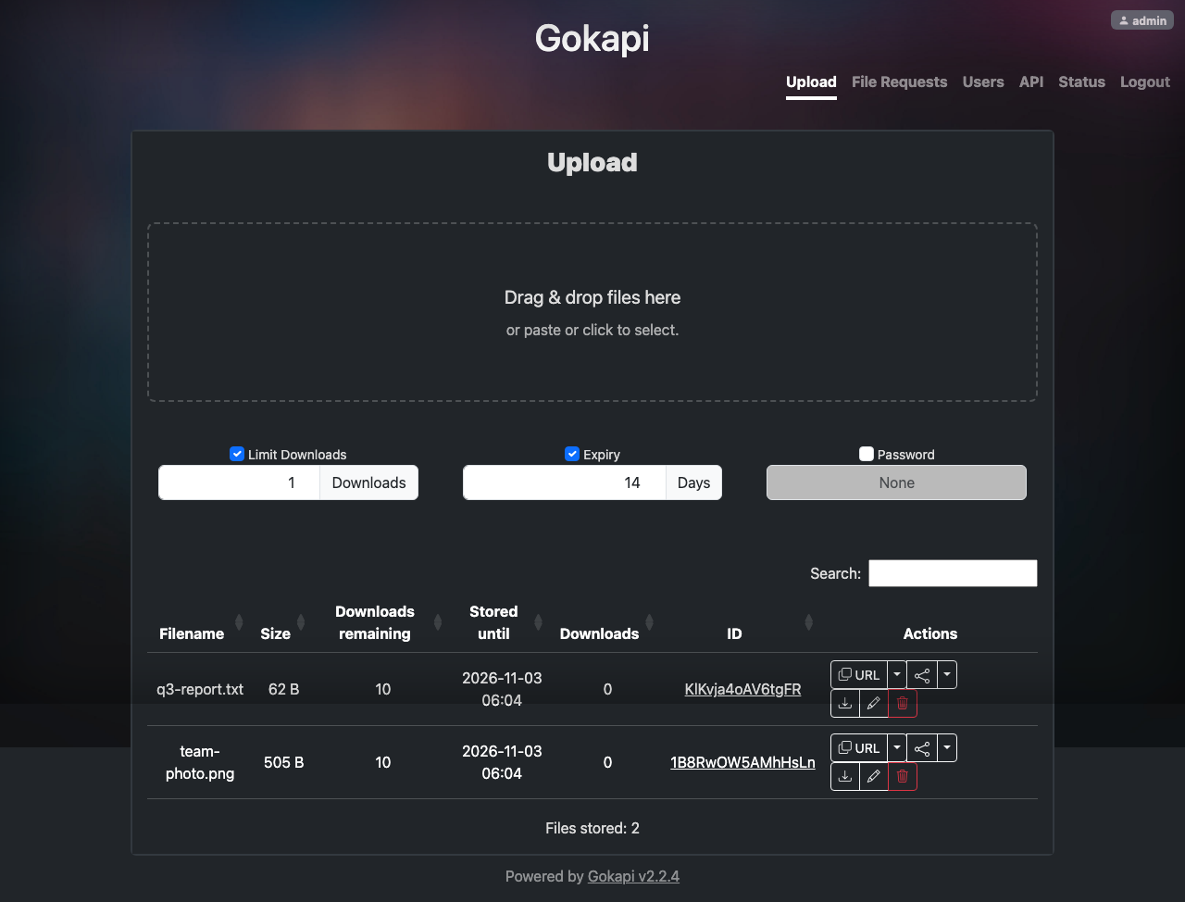Image resolution: width=1185 pixels, height=902 pixels.
Task: Click the expiry days number field
Action: 565,482
